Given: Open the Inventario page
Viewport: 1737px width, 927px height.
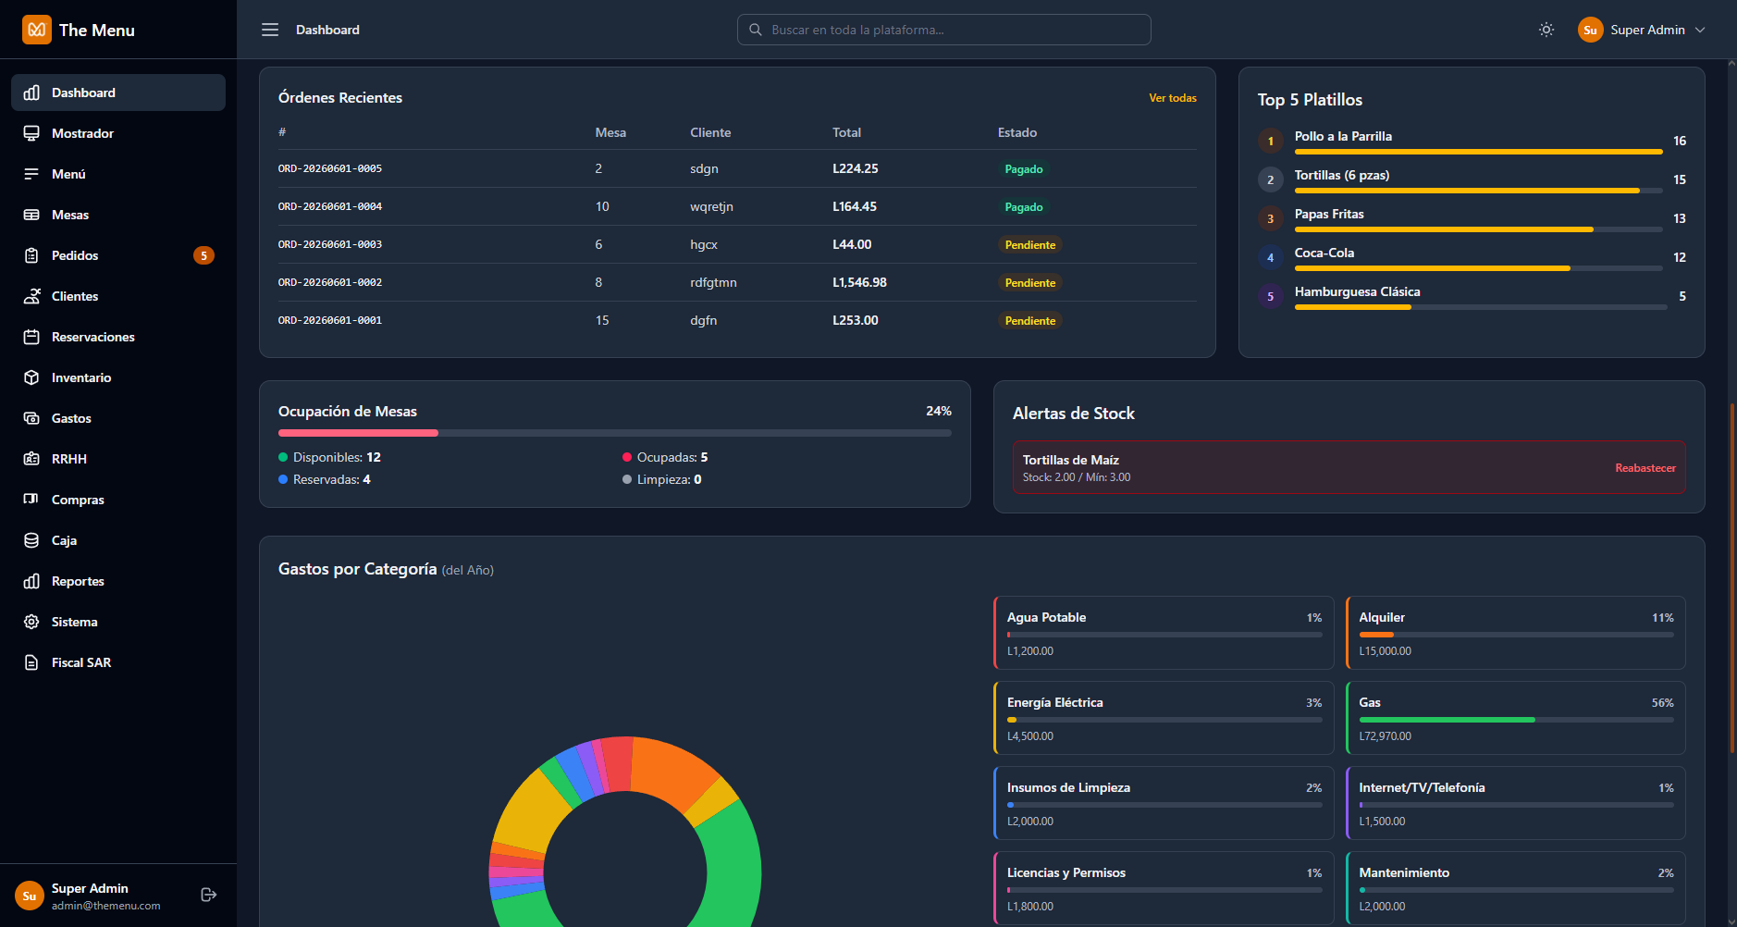Looking at the screenshot, I should (x=118, y=377).
